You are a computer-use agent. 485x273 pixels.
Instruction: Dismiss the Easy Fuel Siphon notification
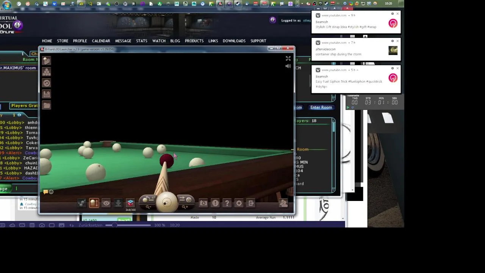pyautogui.click(x=397, y=68)
